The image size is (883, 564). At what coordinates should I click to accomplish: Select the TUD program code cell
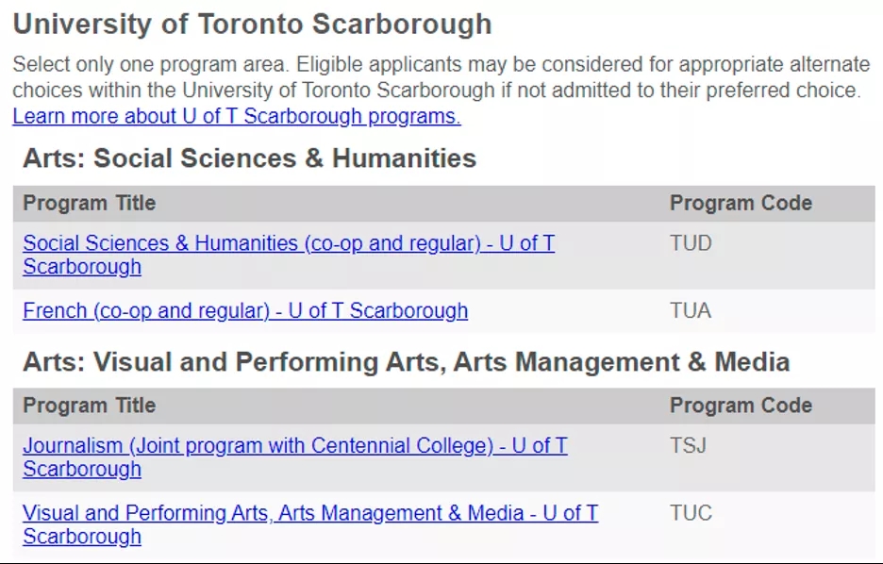(x=691, y=243)
